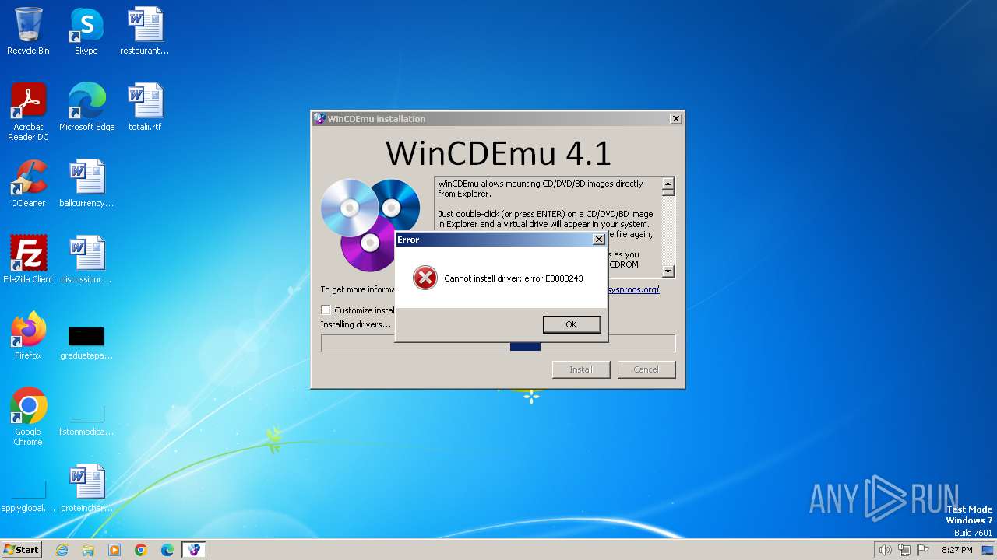Open Action Center flag icon in tray
The image size is (997, 560).
pyautogui.click(x=924, y=550)
